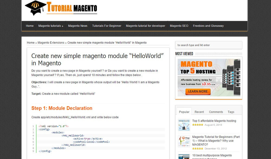
Task: Focus the search type and hit enter field
Action: (x=209, y=45)
